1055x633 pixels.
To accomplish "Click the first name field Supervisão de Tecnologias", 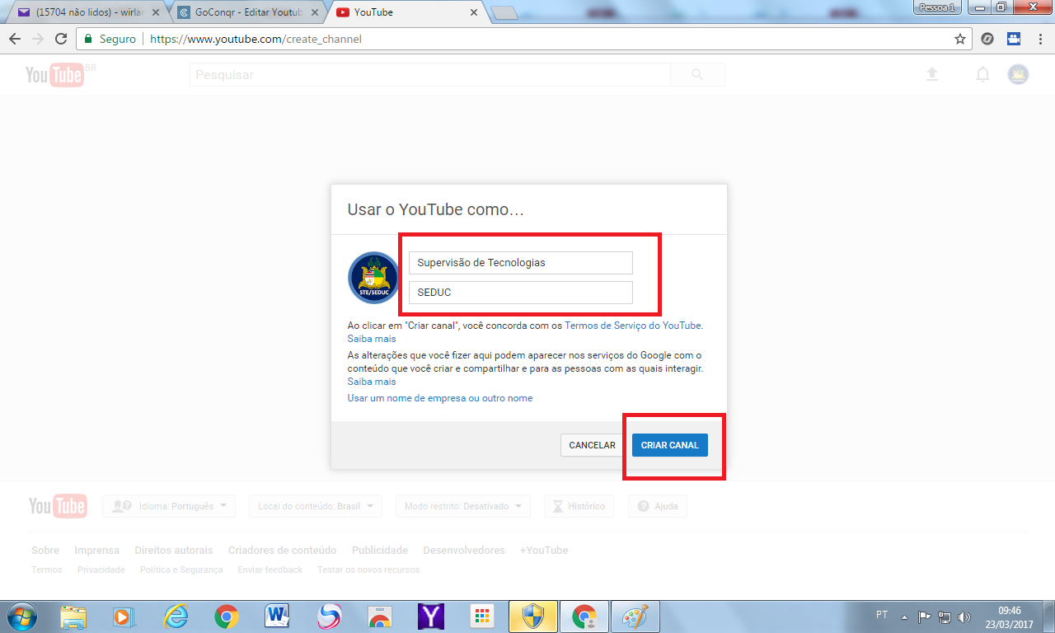I will pos(521,263).
